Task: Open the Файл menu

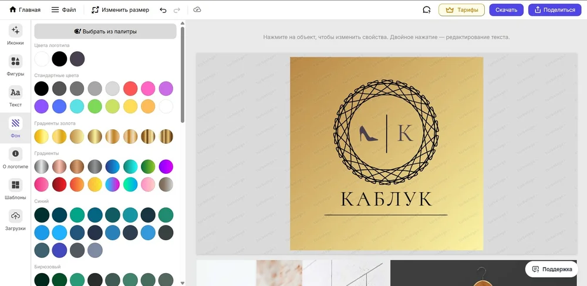Action: (63, 10)
